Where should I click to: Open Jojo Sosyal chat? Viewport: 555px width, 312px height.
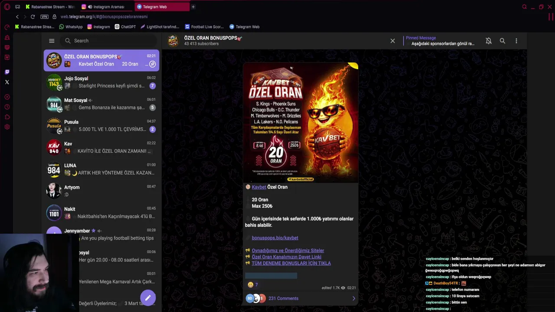(x=101, y=82)
